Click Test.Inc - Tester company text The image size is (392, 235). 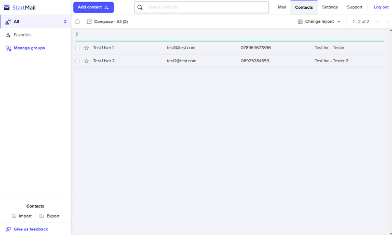point(330,48)
